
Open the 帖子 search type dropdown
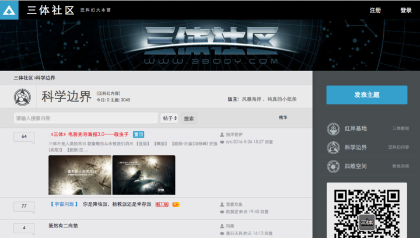[169, 118]
